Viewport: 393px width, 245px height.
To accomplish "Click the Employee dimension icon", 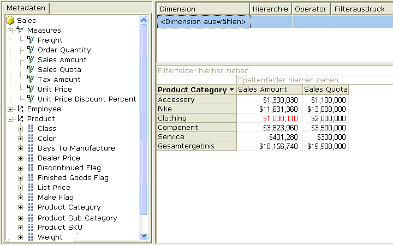I will pyautogui.click(x=21, y=109).
